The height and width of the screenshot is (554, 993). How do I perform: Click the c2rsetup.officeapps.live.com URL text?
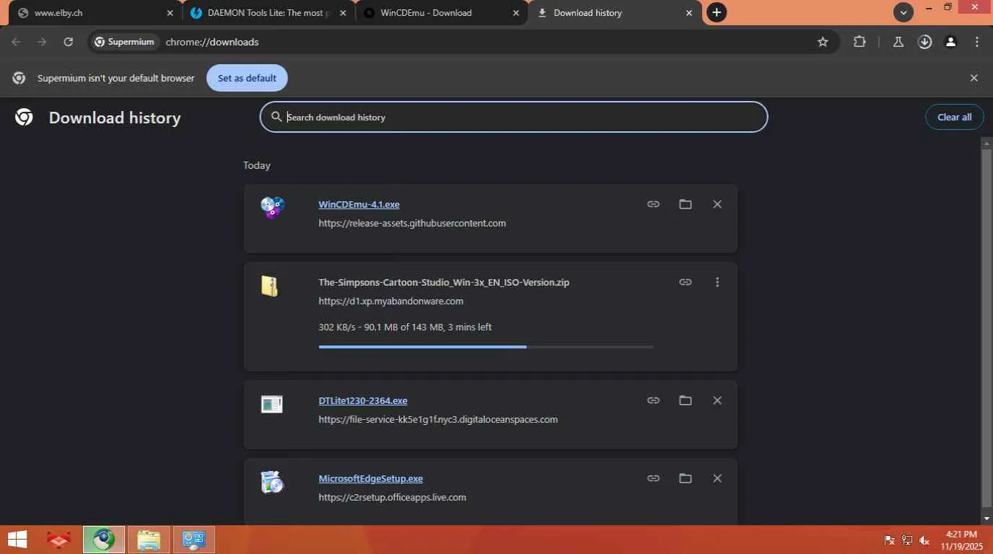393,497
